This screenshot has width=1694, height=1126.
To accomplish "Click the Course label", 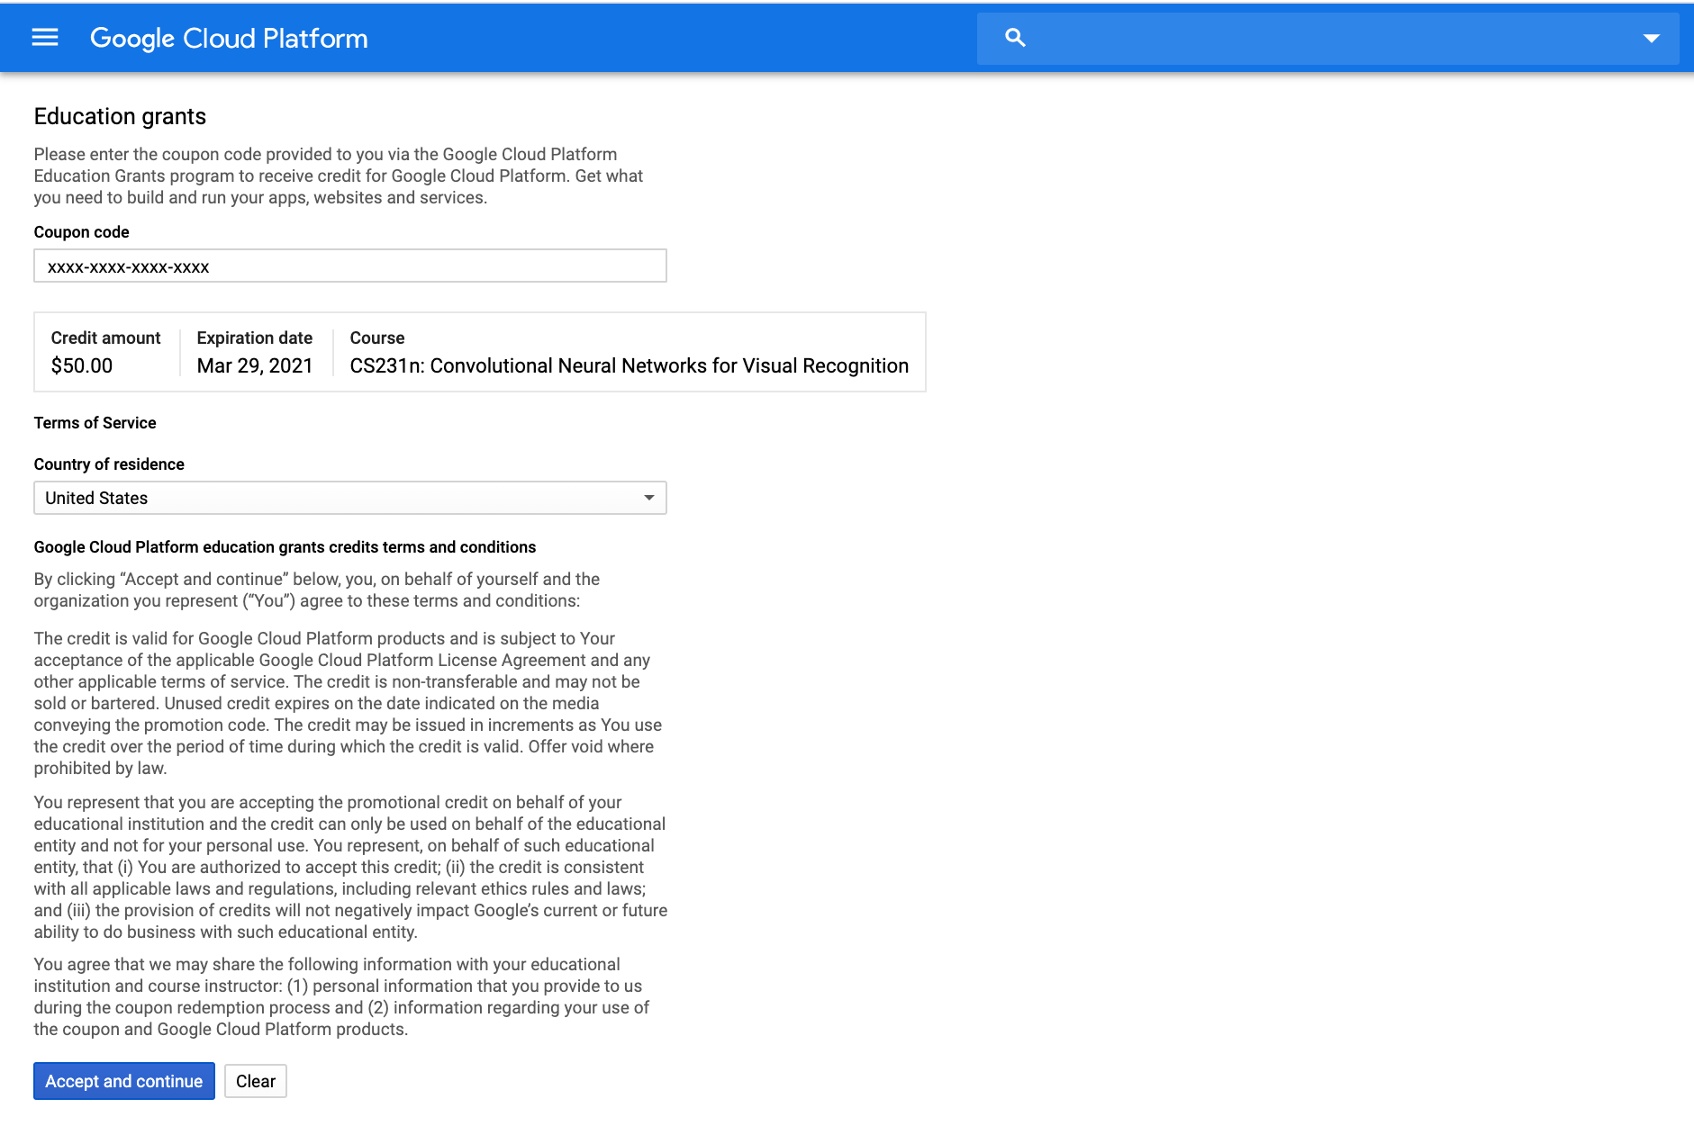I will coord(377,338).
